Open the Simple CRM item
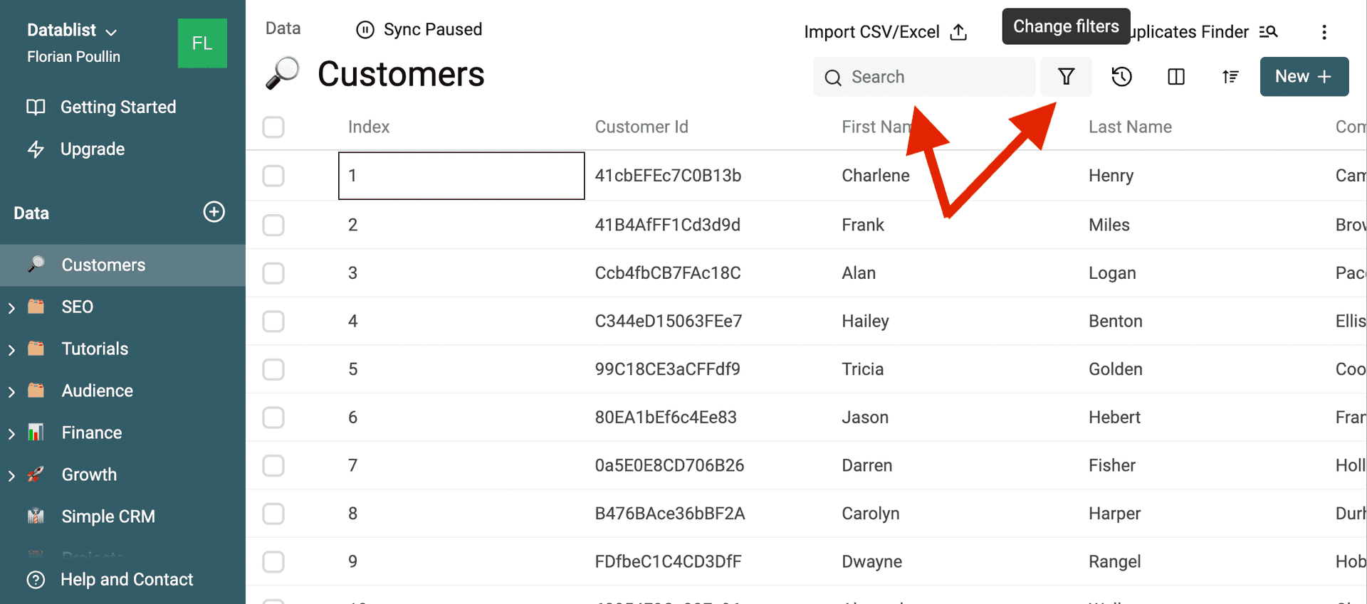 tap(108, 516)
